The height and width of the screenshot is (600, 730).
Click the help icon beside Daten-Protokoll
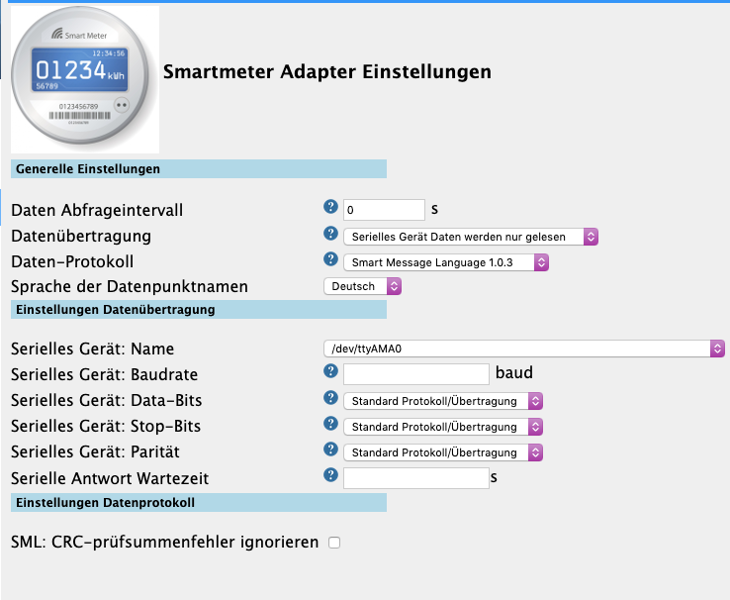click(330, 259)
